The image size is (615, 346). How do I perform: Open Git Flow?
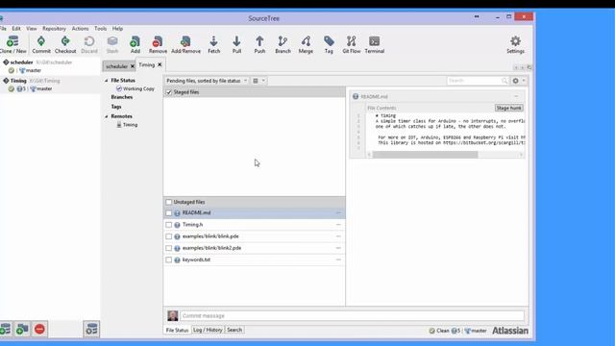pos(351,44)
